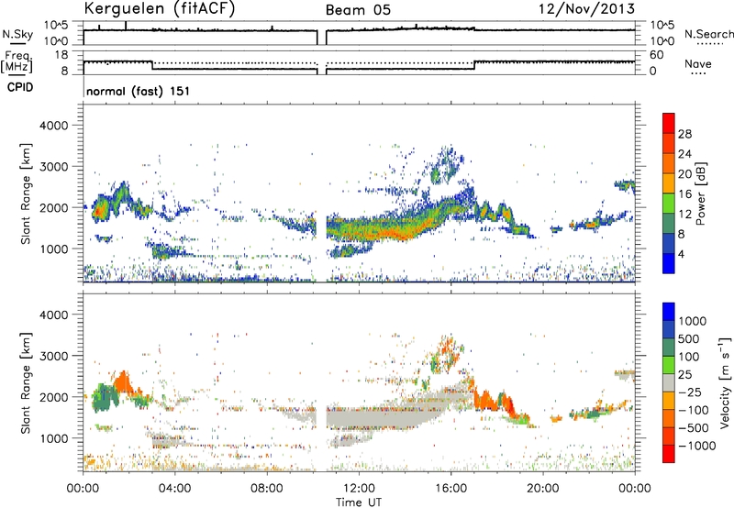Click the 'N.Search' legend label

click(708, 34)
